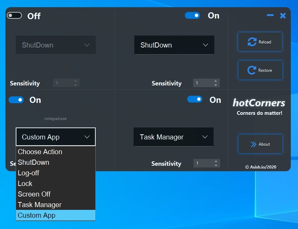Disable the top-right corner toggle
Screen dimensions: 298x229
(192, 15)
